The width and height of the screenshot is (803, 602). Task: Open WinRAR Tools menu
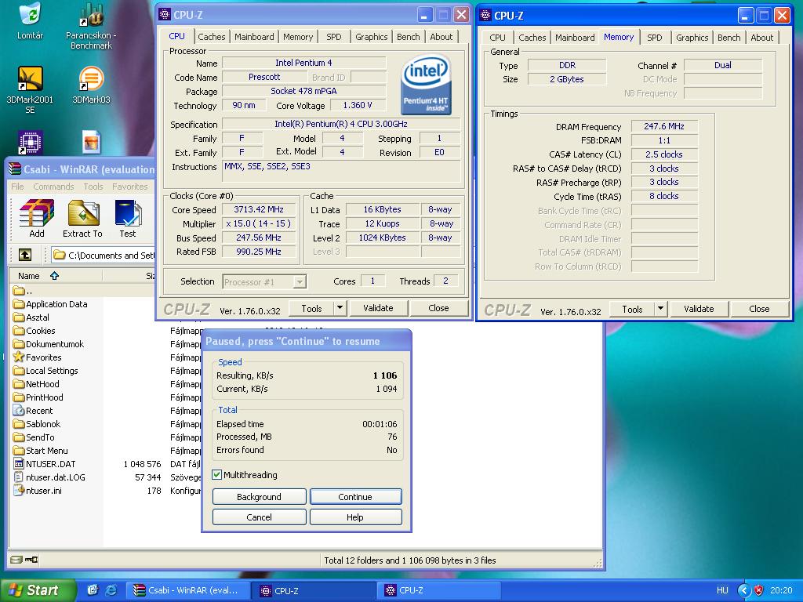pos(93,187)
